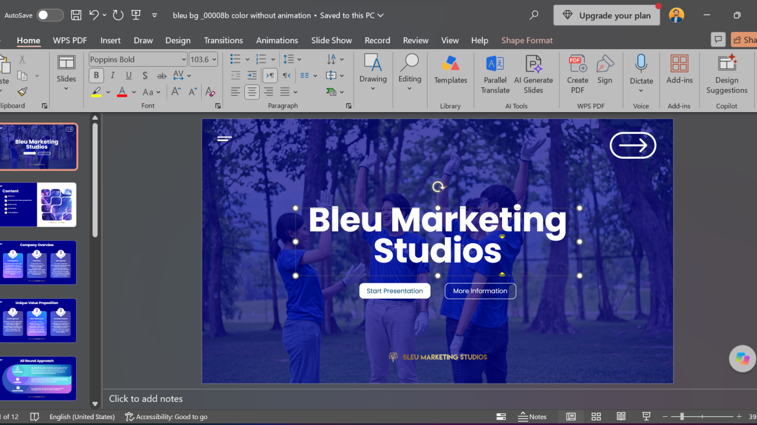This screenshot has width=757, height=425.
Task: Toggle Italic formatting
Action: pos(112,76)
